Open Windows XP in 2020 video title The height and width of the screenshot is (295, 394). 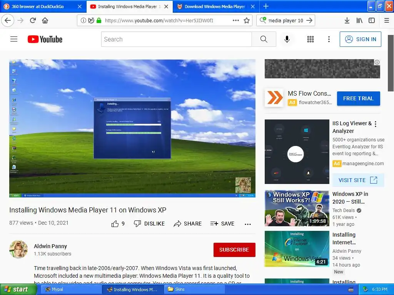pos(350,198)
